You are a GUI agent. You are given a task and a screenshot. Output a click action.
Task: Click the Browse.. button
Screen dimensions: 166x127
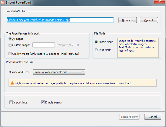coord(128,20)
